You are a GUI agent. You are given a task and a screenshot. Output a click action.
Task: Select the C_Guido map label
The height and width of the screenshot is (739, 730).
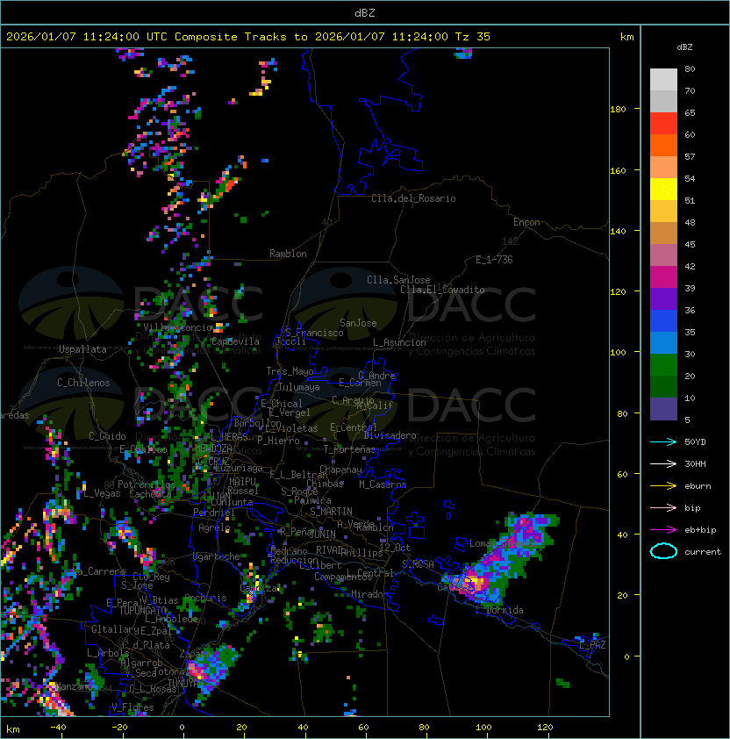(x=107, y=436)
